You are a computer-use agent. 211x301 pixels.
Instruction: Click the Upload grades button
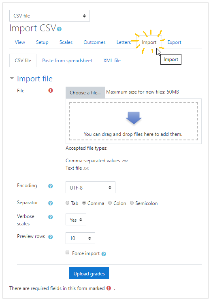pos(89,273)
